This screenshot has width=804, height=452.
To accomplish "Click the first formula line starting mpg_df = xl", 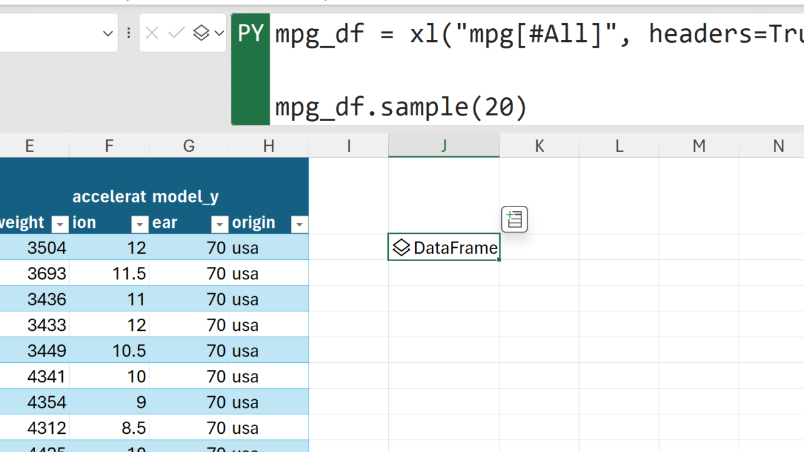I will pos(540,33).
